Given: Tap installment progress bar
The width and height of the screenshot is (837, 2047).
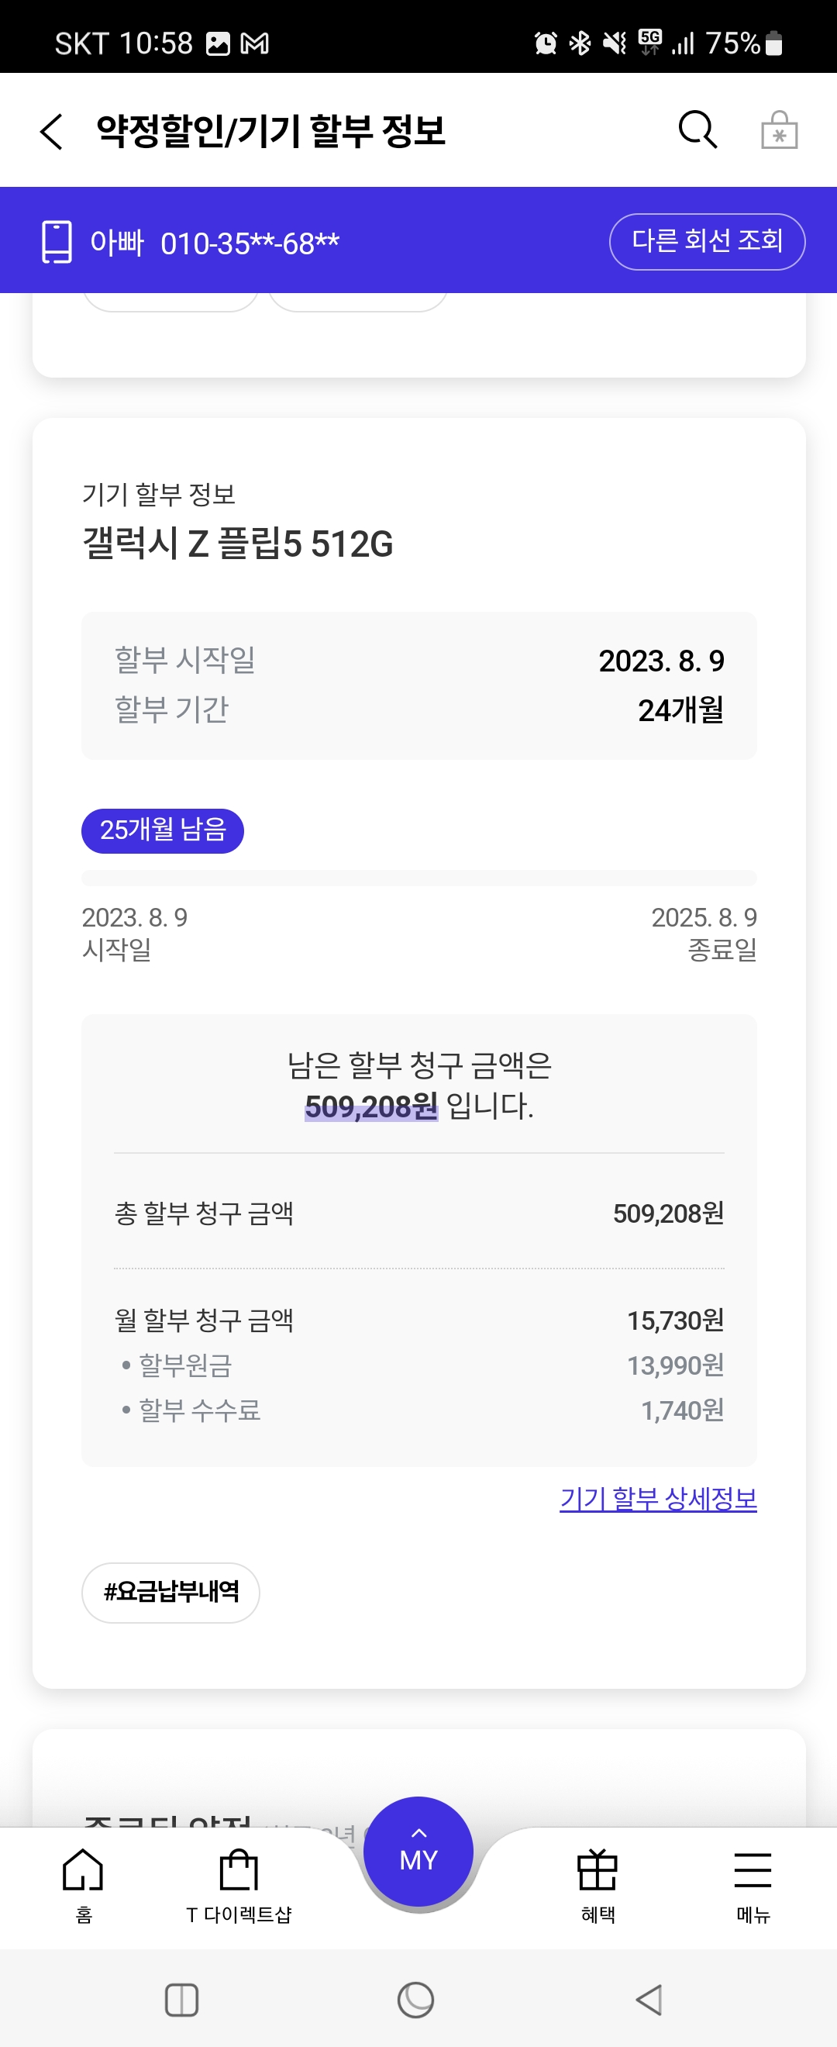Looking at the screenshot, I should (x=418, y=878).
